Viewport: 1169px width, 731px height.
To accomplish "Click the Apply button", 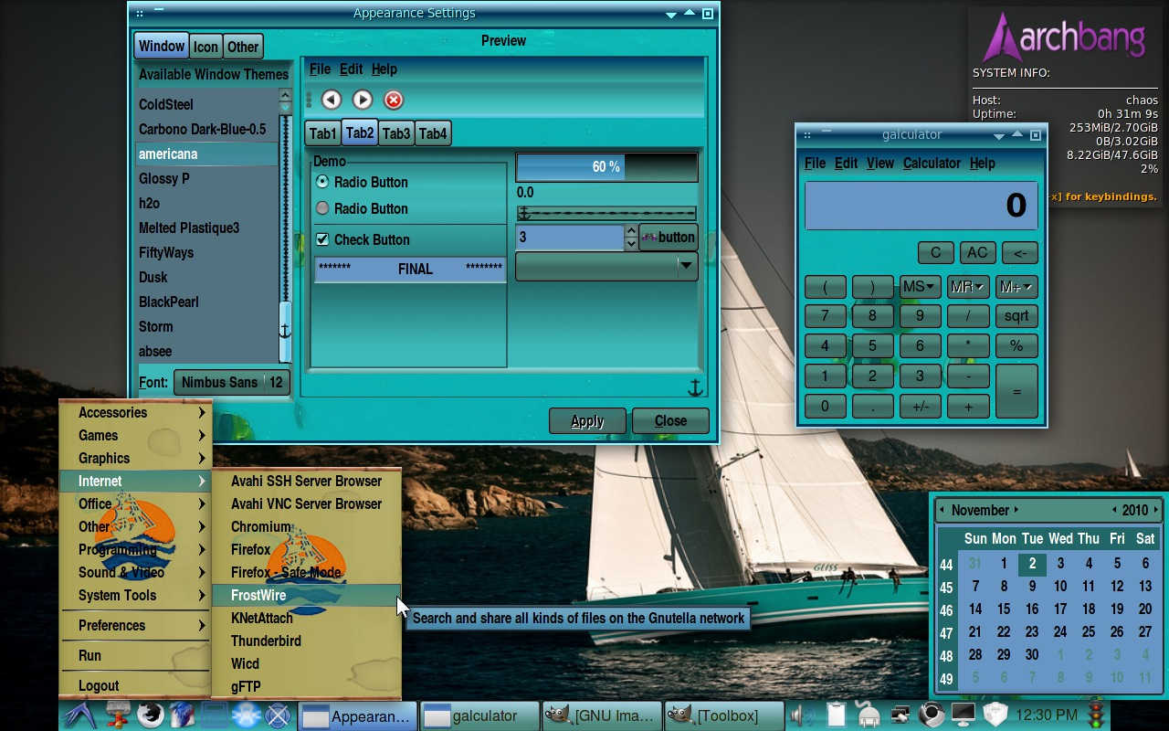I will point(587,420).
